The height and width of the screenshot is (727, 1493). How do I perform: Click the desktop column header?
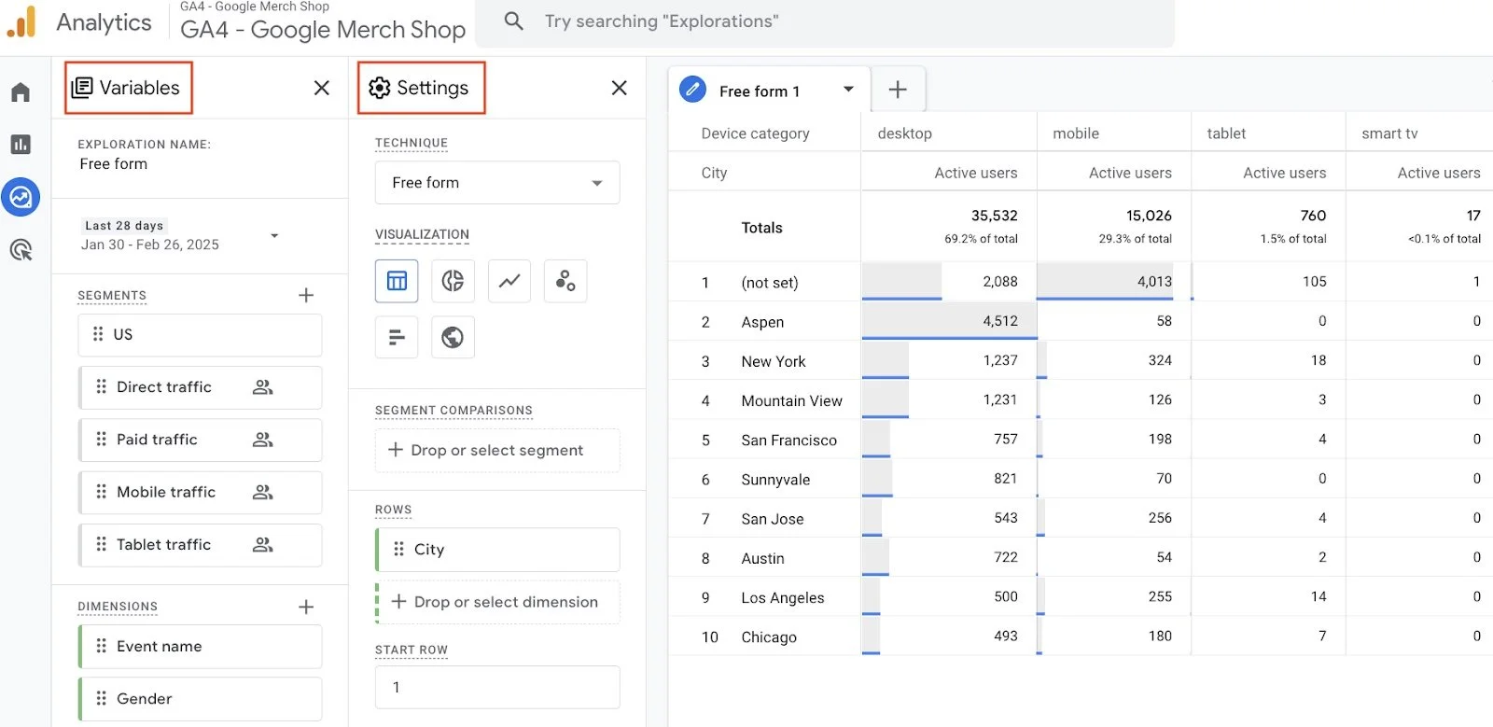pos(904,133)
